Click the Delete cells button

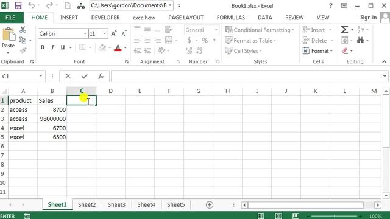(x=315, y=41)
